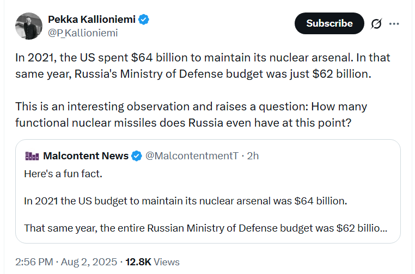This screenshot has height=274, width=415.
Task: Subscribe to Pekka Kallioniemi
Action: pyautogui.click(x=329, y=23)
